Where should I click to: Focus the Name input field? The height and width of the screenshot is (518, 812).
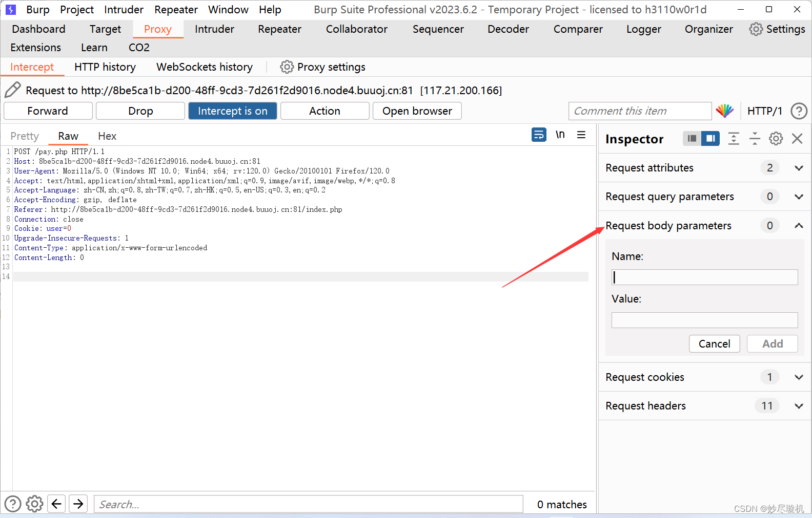[705, 277]
